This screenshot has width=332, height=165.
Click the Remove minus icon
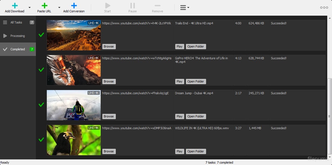coord(157,6)
